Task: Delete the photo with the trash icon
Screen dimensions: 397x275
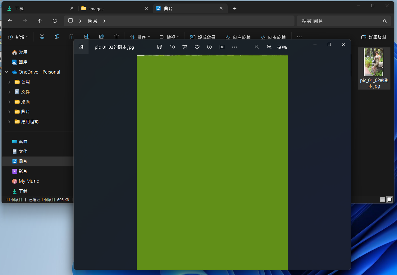Action: pyautogui.click(x=185, y=47)
